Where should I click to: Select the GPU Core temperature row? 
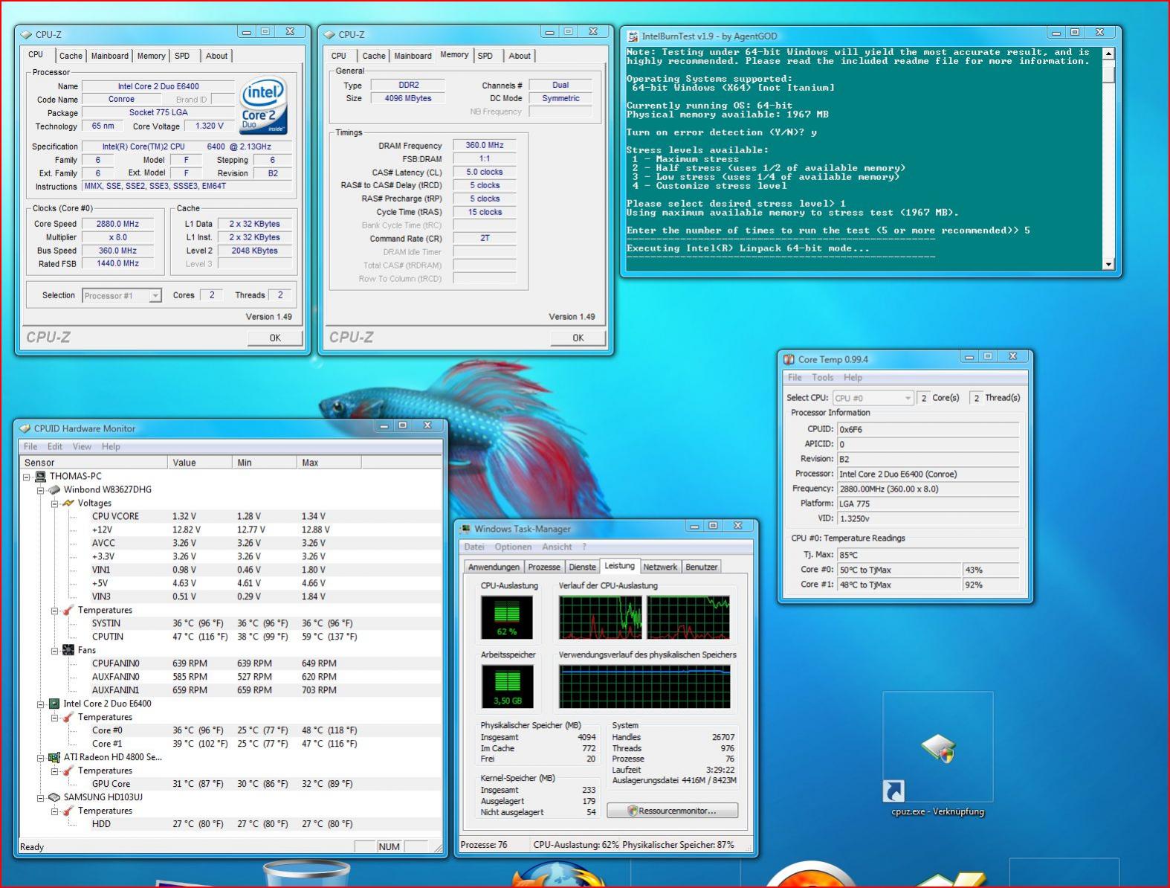[x=230, y=784]
